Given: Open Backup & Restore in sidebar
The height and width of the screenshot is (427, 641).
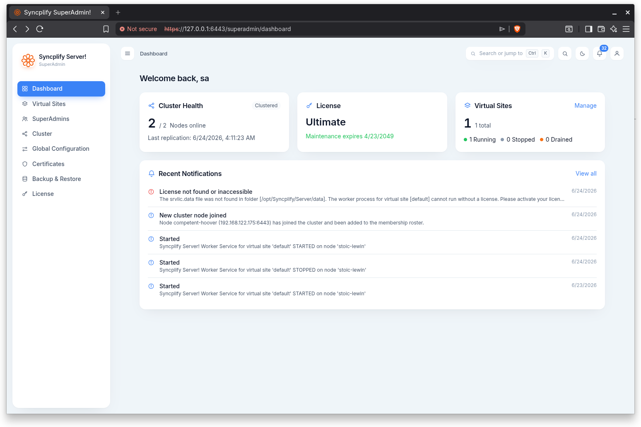Looking at the screenshot, I should point(61,179).
